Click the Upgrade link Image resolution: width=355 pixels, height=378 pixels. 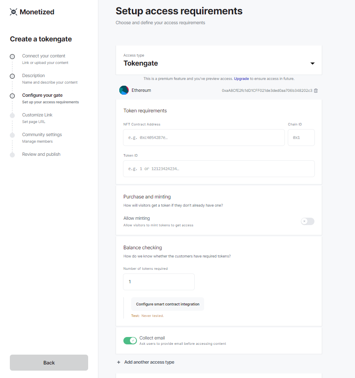pos(241,79)
